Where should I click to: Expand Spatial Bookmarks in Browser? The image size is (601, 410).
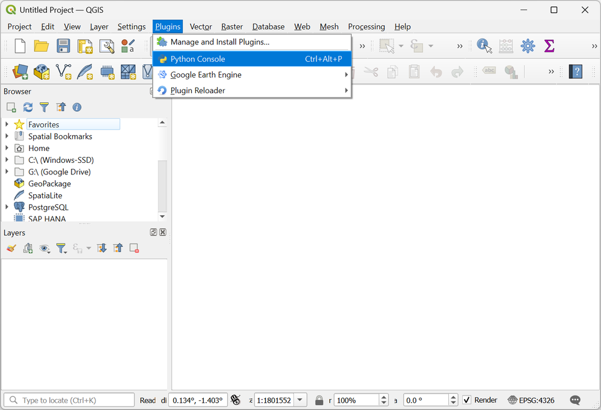pos(7,136)
